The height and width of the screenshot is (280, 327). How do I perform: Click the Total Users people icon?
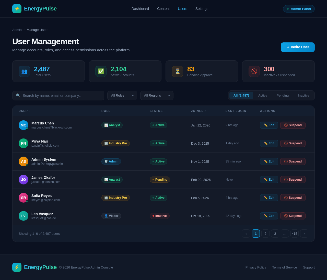(x=24, y=71)
